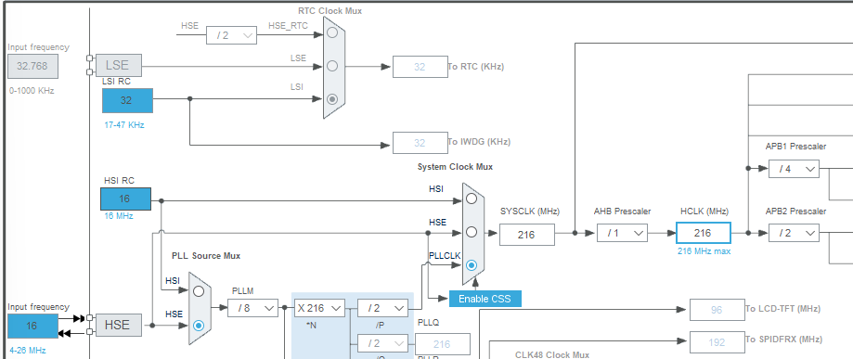853x359 pixels.
Task: Click the PLLQ 216 output field
Action: [x=443, y=344]
